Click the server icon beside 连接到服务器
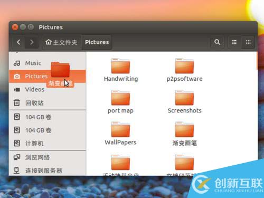 pos(16,171)
